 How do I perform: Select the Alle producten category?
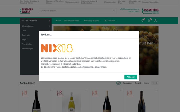pyautogui.click(x=27, y=26)
